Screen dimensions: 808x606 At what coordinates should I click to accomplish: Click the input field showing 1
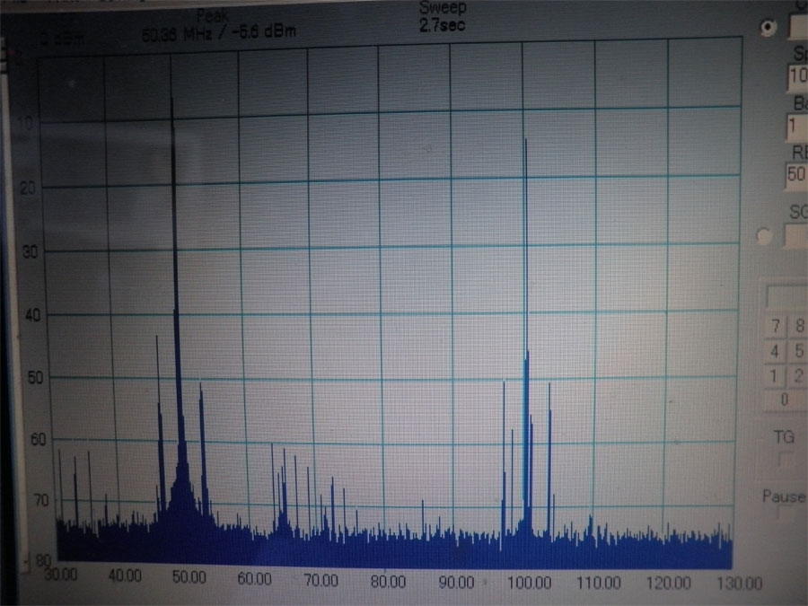click(x=797, y=125)
